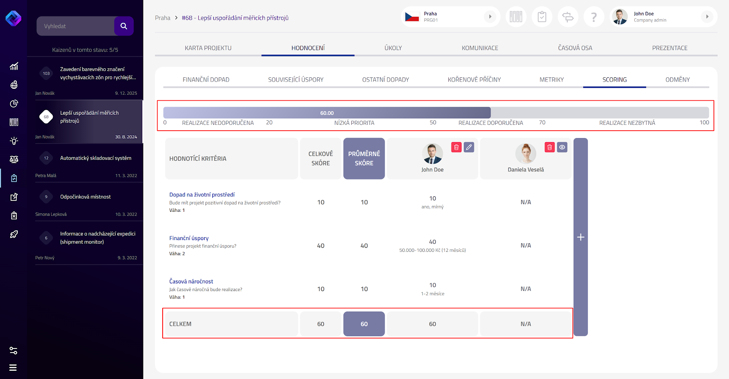Open the clipboard checkmark icon in header
The width and height of the screenshot is (729, 379).
[x=542, y=17]
